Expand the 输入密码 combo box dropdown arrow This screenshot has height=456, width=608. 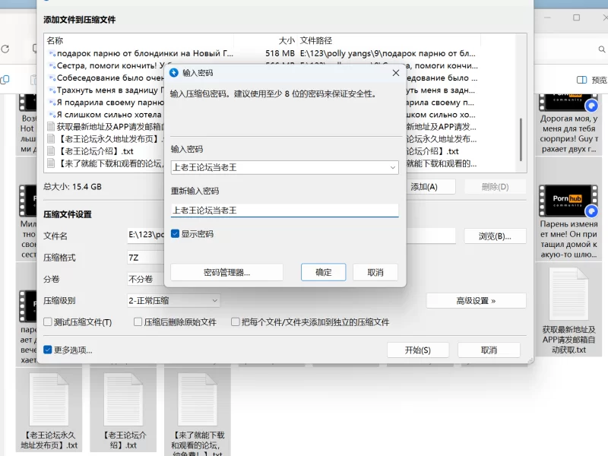coord(392,167)
